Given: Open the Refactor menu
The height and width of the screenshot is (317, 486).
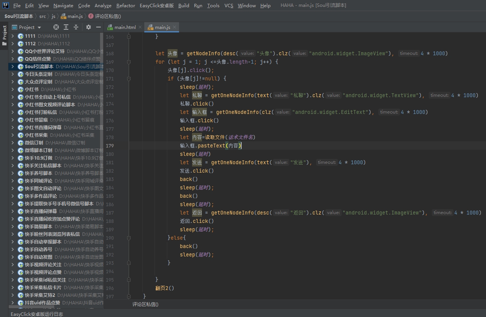Looking at the screenshot, I should pyautogui.click(x=126, y=6).
